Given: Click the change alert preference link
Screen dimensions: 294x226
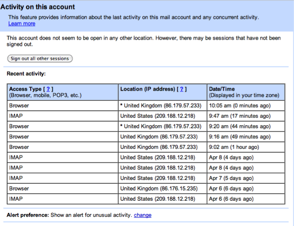Looking at the screenshot, I should (x=143, y=215).
